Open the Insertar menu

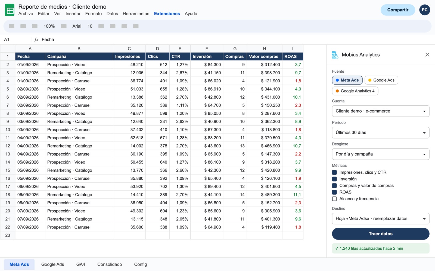pos(73,14)
